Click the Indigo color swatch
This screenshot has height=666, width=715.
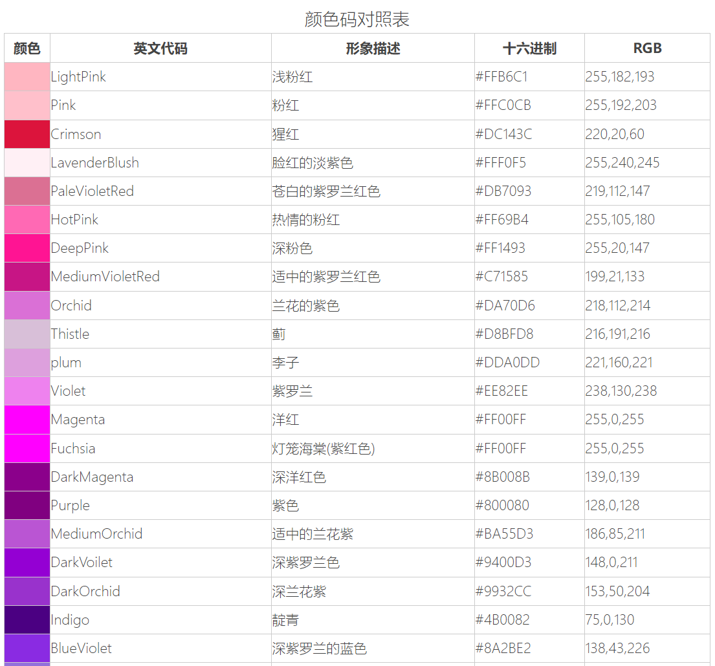[26, 619]
